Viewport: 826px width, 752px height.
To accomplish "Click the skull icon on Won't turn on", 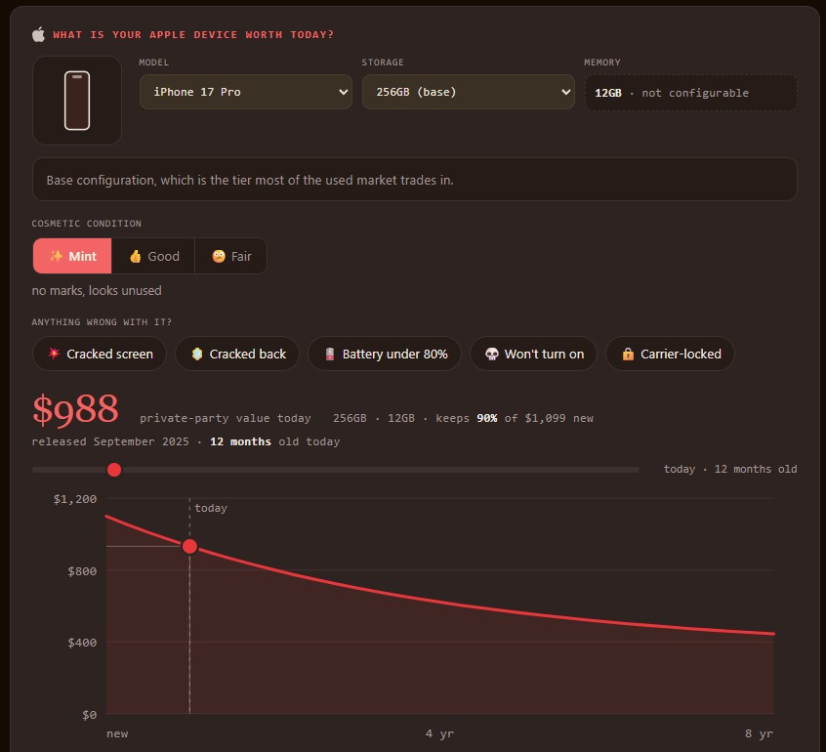I will [491, 354].
